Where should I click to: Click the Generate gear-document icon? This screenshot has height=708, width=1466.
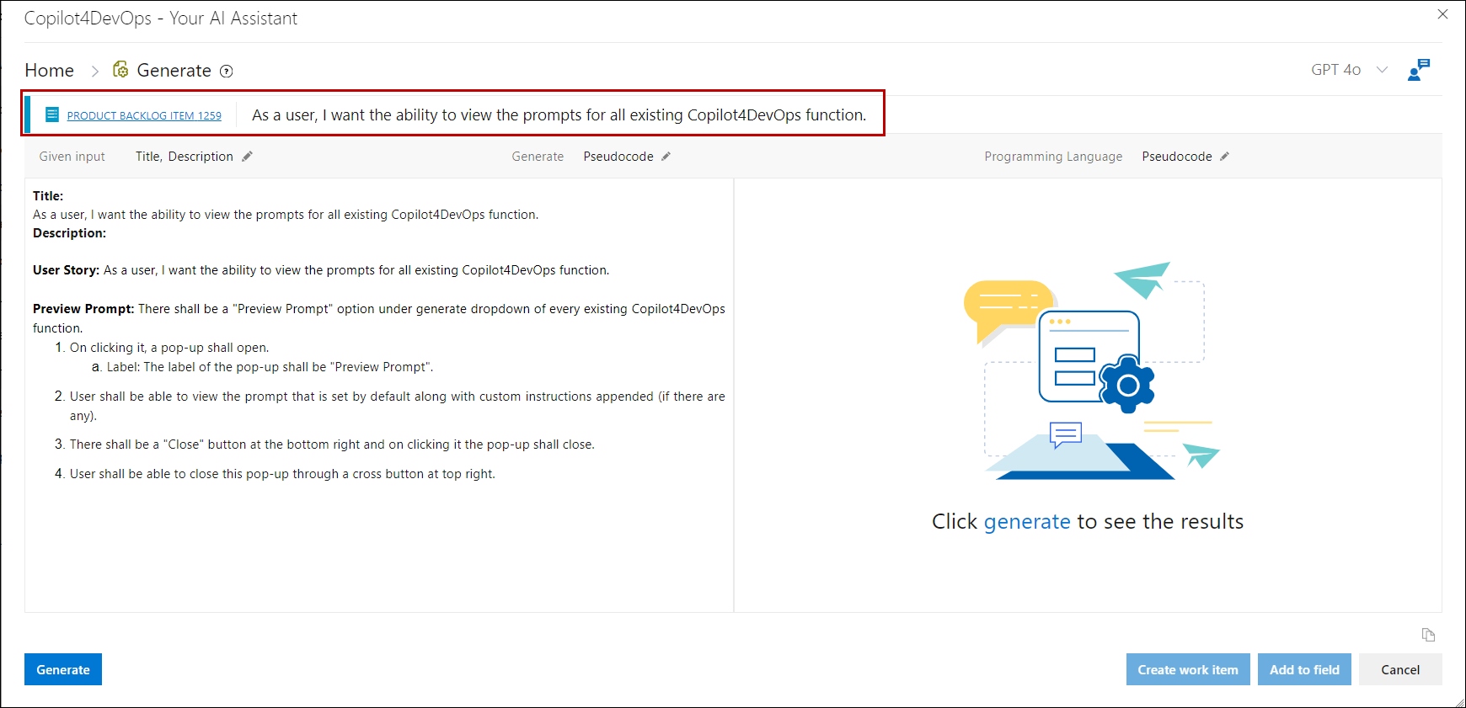(x=120, y=70)
